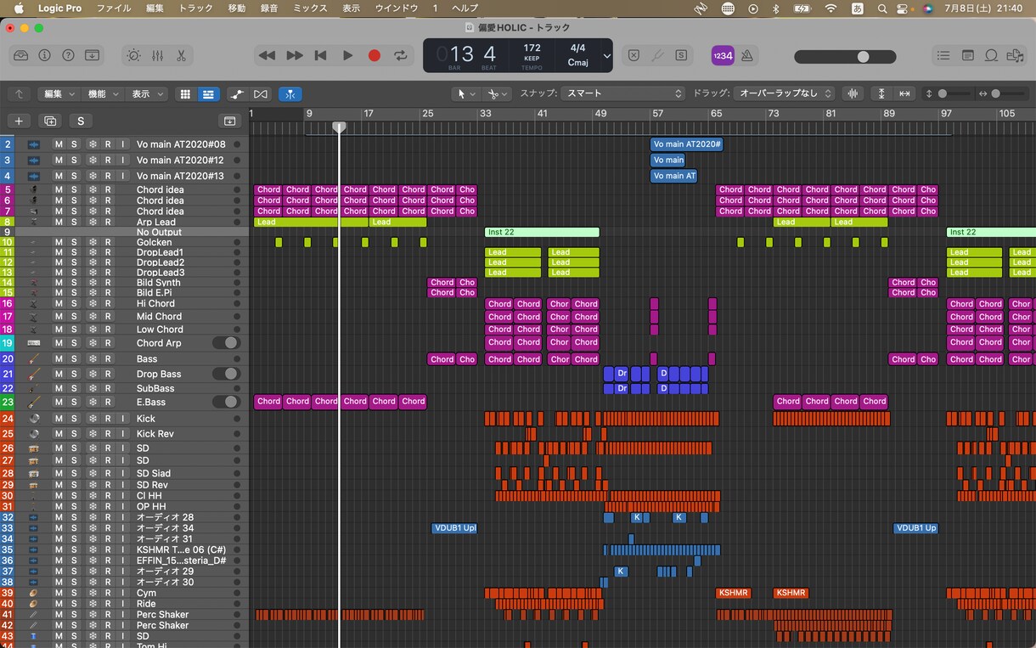Click the duplicate track button
This screenshot has width=1036, height=648.
[50, 121]
